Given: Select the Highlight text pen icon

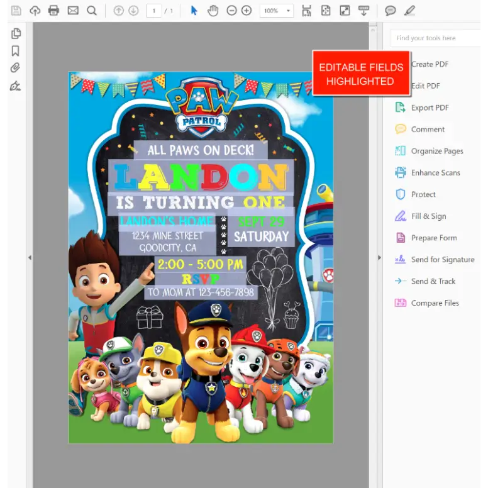Looking at the screenshot, I should pyautogui.click(x=409, y=11).
